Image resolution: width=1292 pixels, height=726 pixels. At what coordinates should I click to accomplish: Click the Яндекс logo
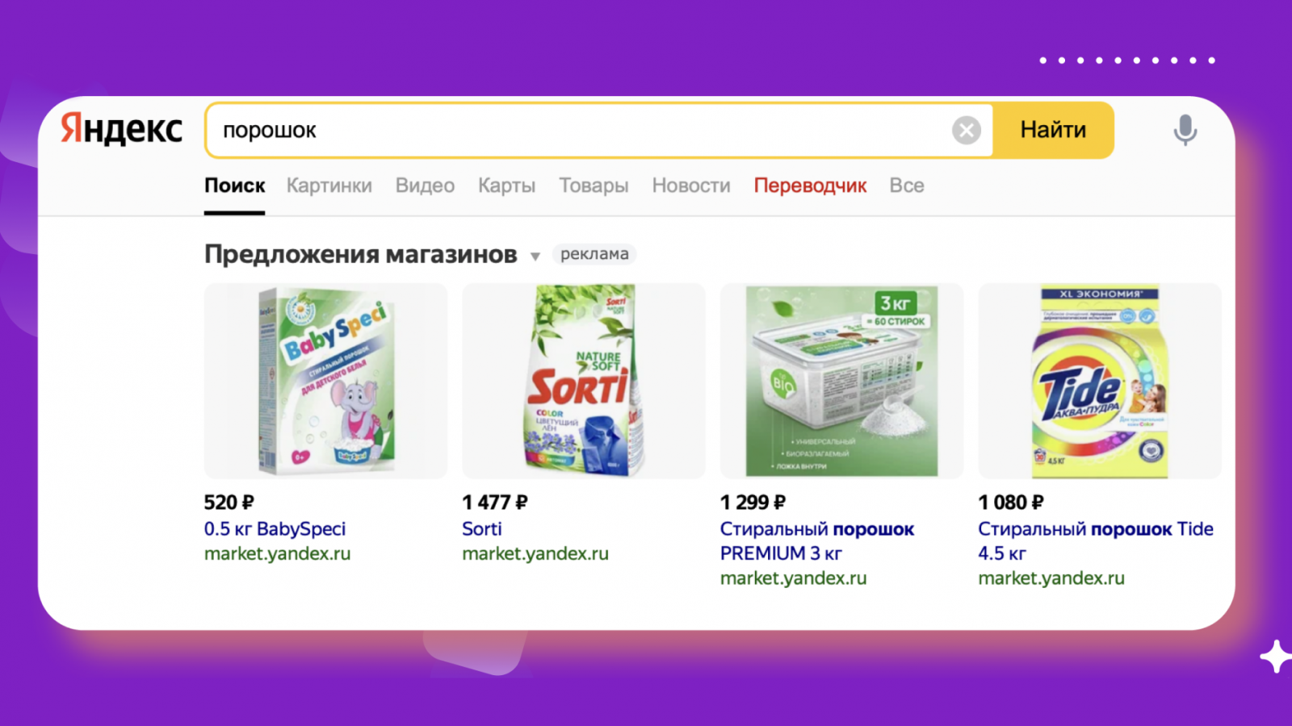pos(122,129)
